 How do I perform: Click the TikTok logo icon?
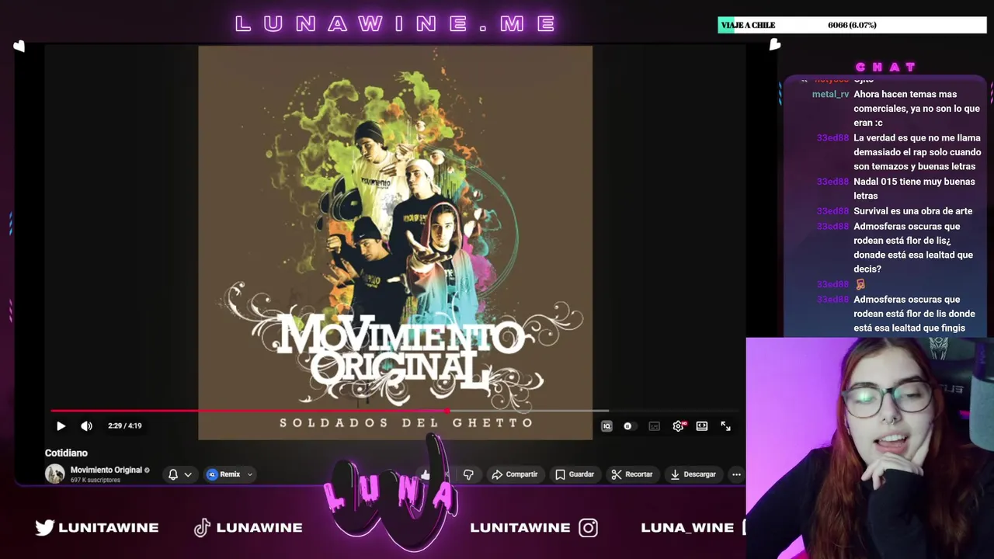tap(202, 528)
